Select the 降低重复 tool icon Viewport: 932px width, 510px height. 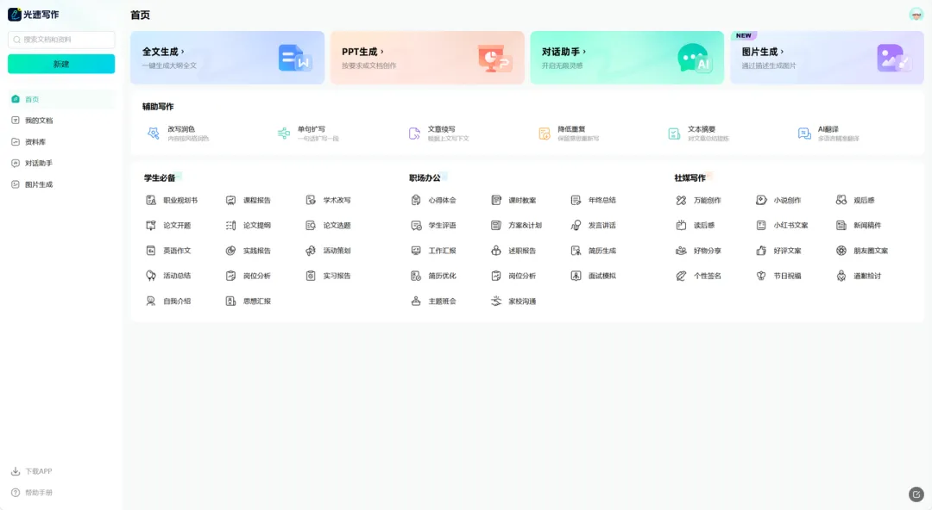coord(545,134)
